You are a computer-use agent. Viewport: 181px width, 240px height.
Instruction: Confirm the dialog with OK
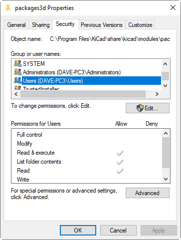[78, 231]
